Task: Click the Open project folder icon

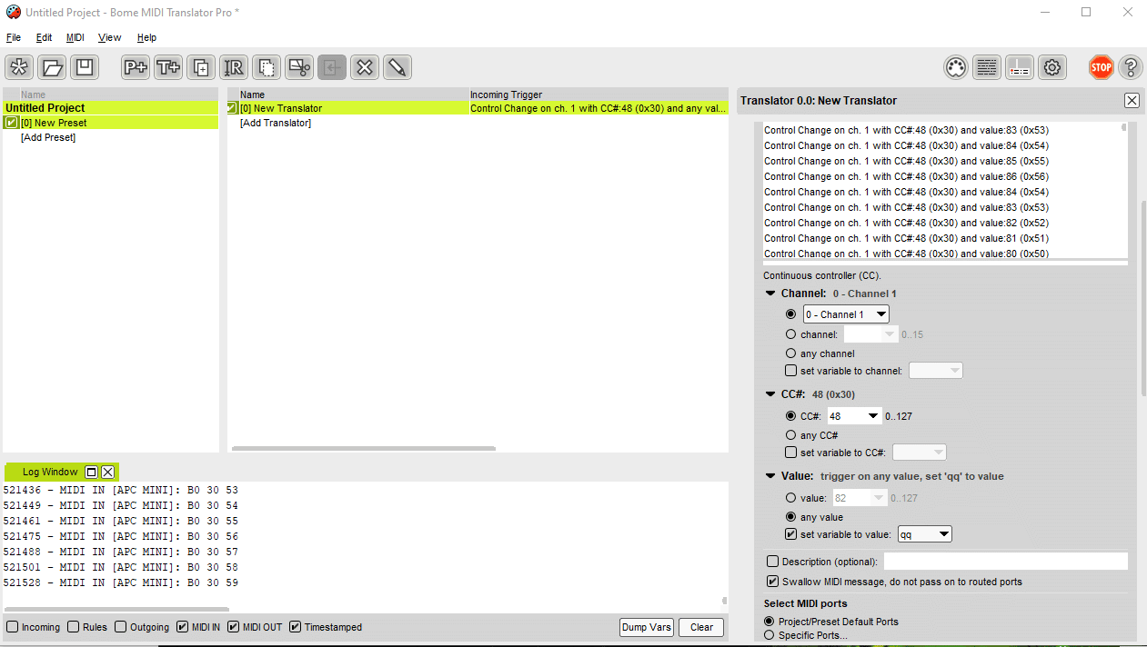Action: tap(52, 67)
